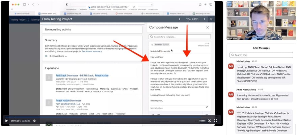This screenshot has height=135, width=297.
Task: Open the sidebar dropdown arrow in Safari
Action: [x=28, y=4]
